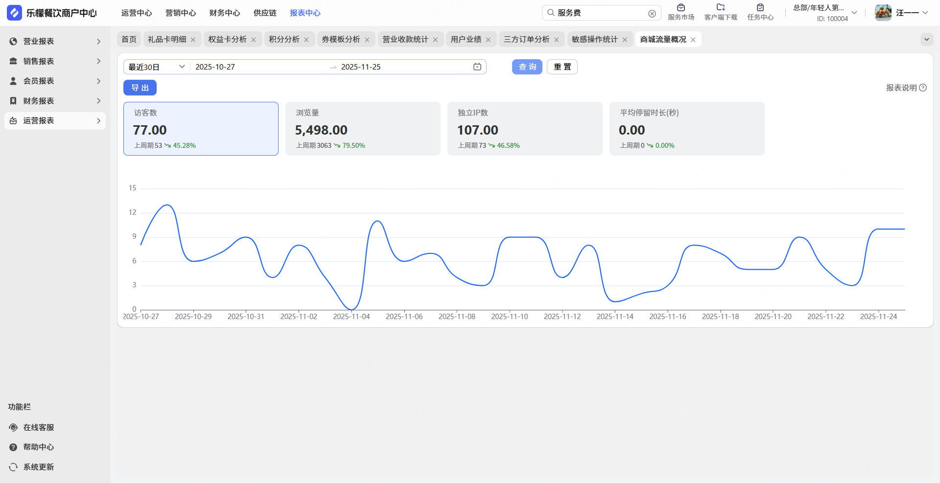Open 财务中心 in top navigation

(225, 13)
